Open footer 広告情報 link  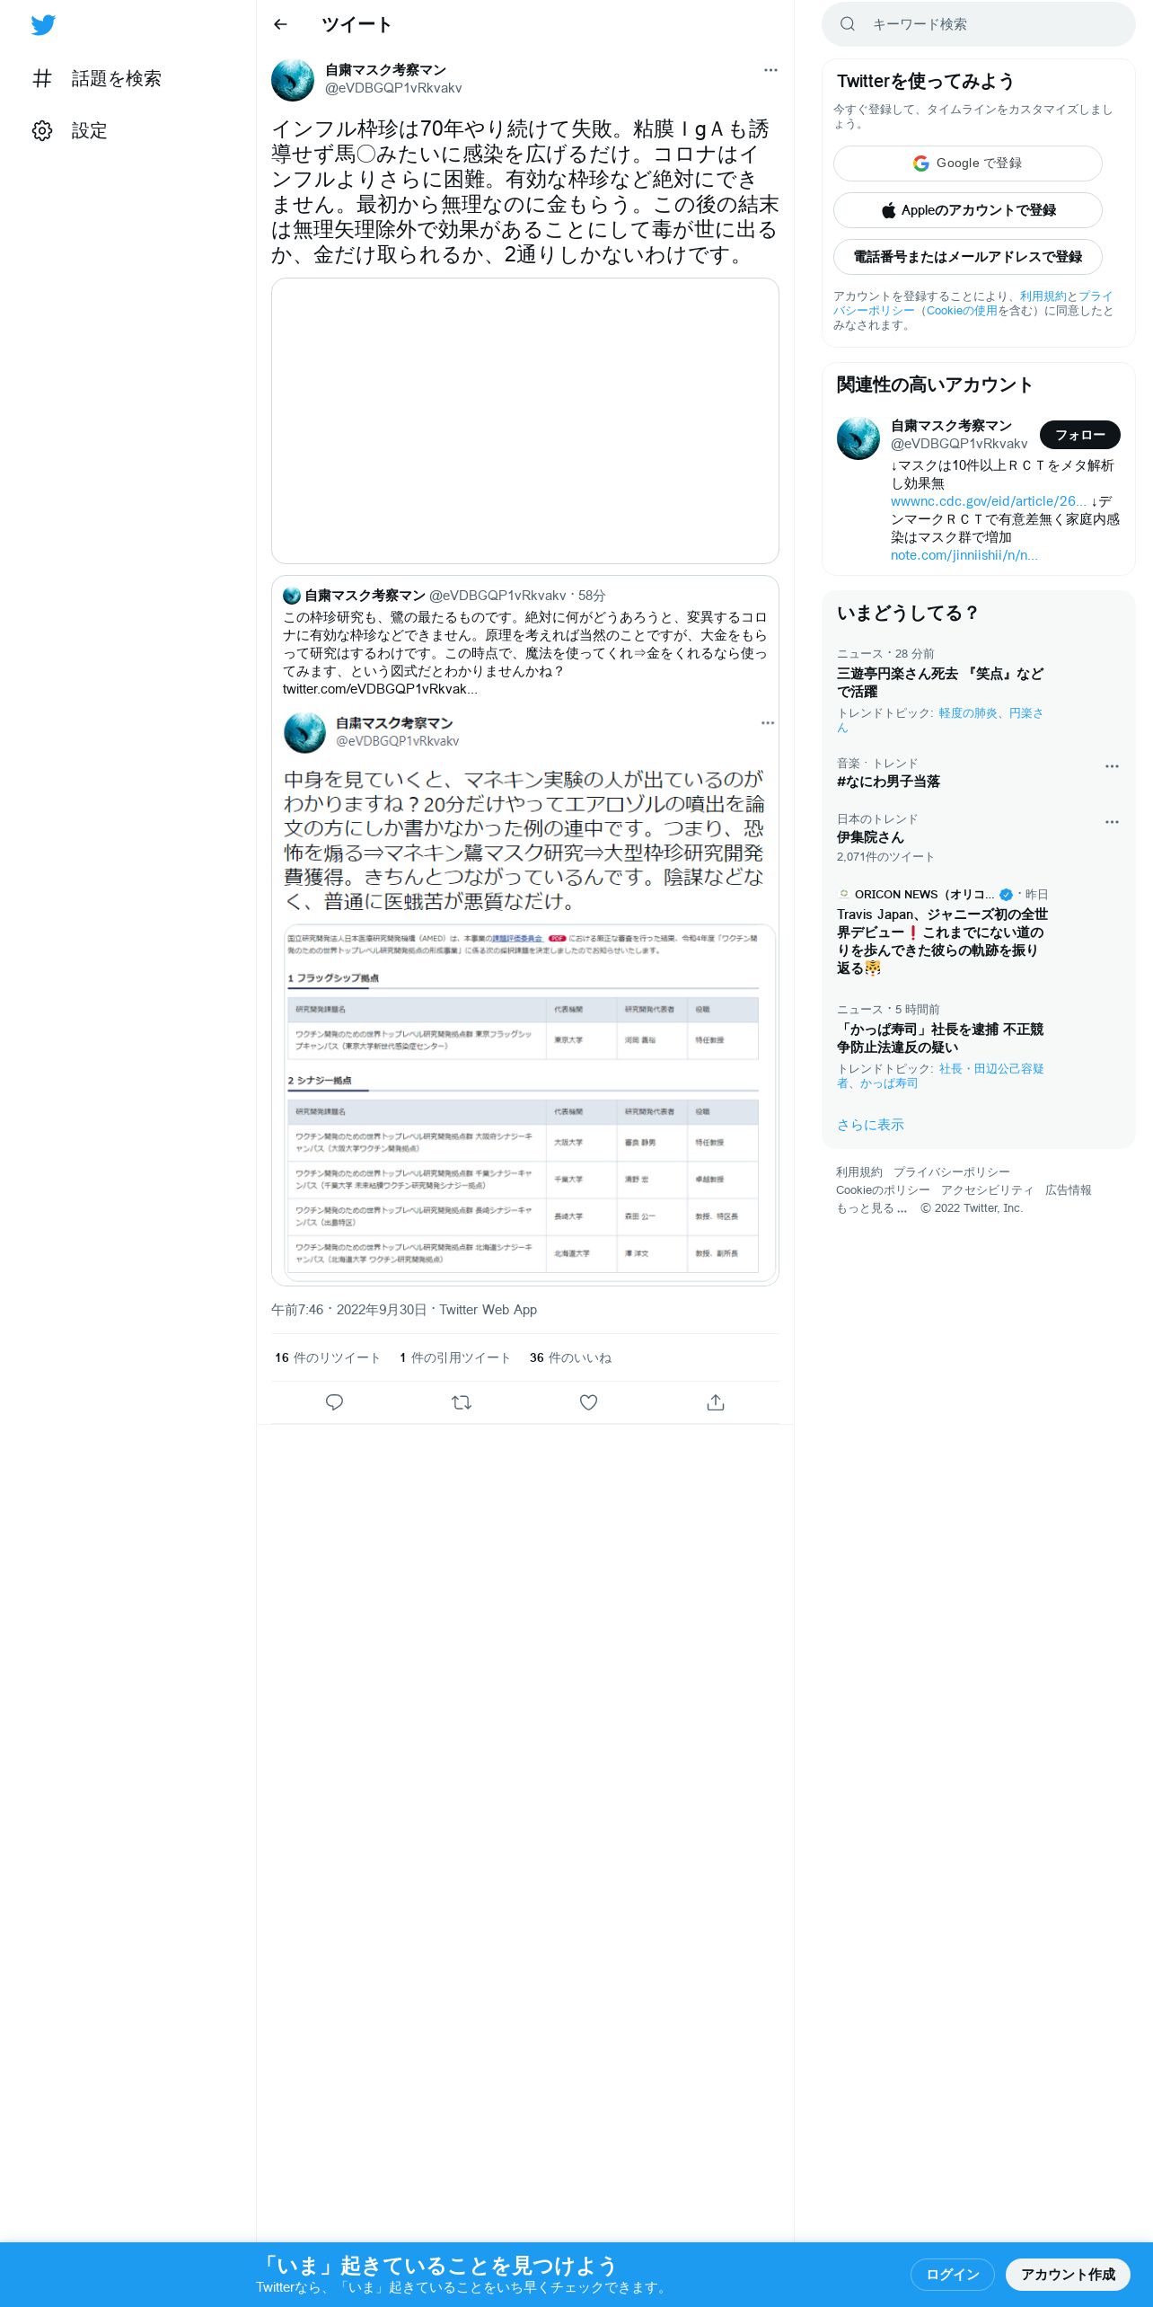pyautogui.click(x=1069, y=1190)
